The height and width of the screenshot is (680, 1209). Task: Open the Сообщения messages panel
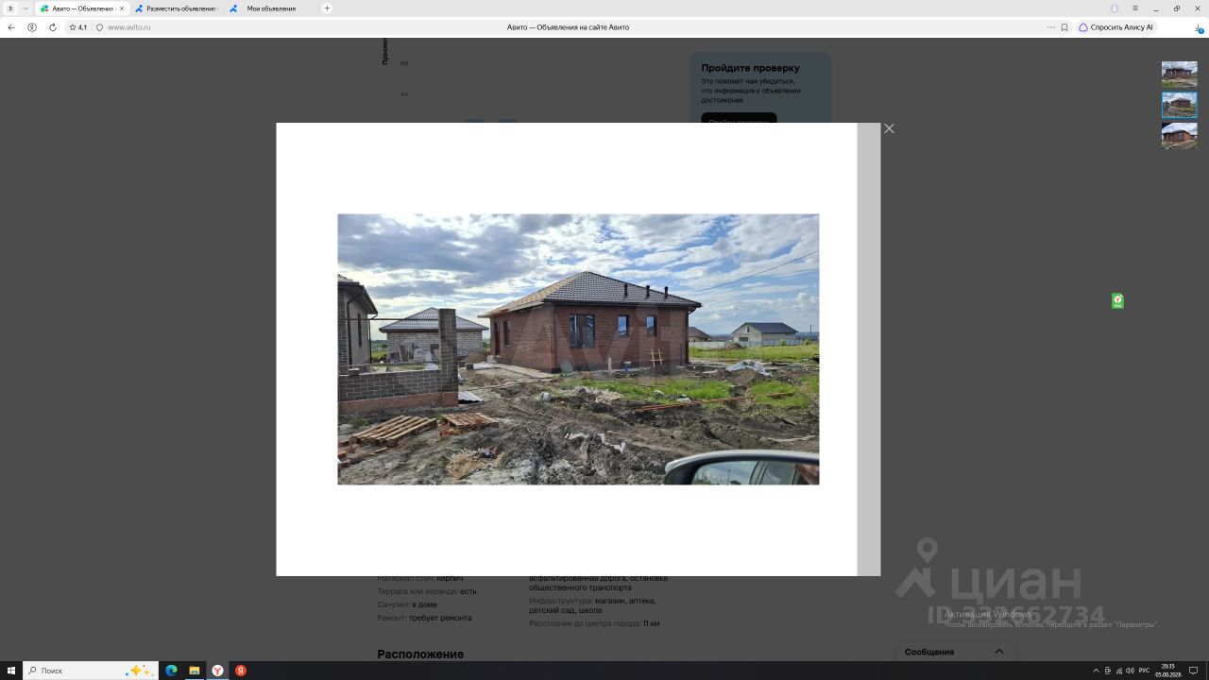pyautogui.click(x=955, y=652)
